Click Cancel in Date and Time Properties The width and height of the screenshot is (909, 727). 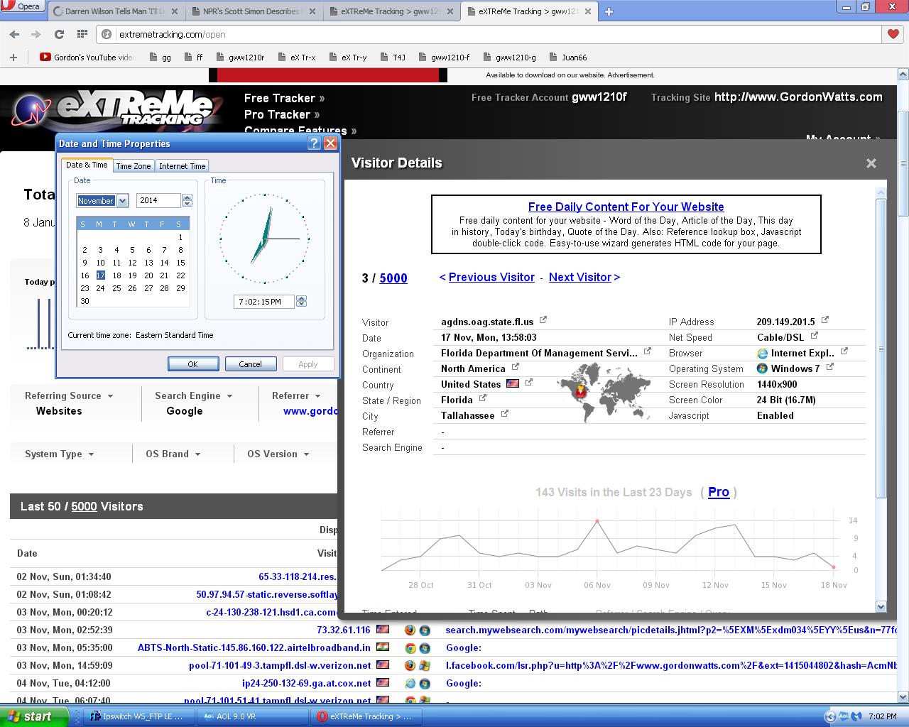[250, 364]
